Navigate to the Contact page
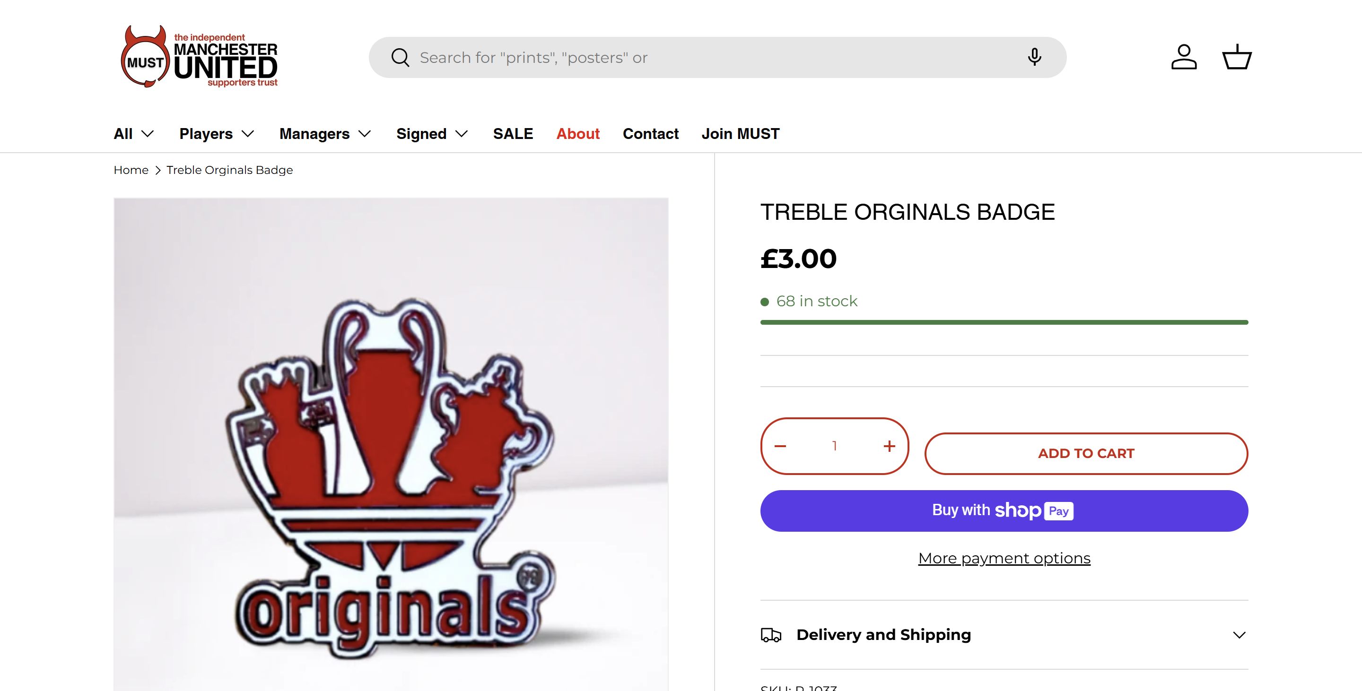 click(650, 134)
